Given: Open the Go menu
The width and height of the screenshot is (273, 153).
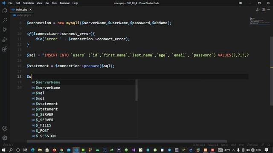Looking at the screenshot, I should tap(47, 3).
